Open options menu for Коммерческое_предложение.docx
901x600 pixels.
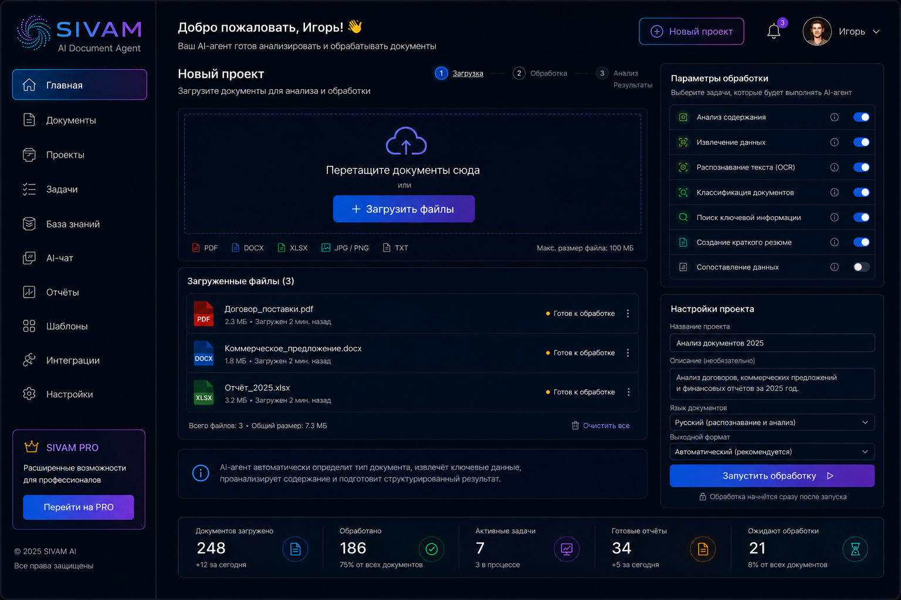pos(628,353)
